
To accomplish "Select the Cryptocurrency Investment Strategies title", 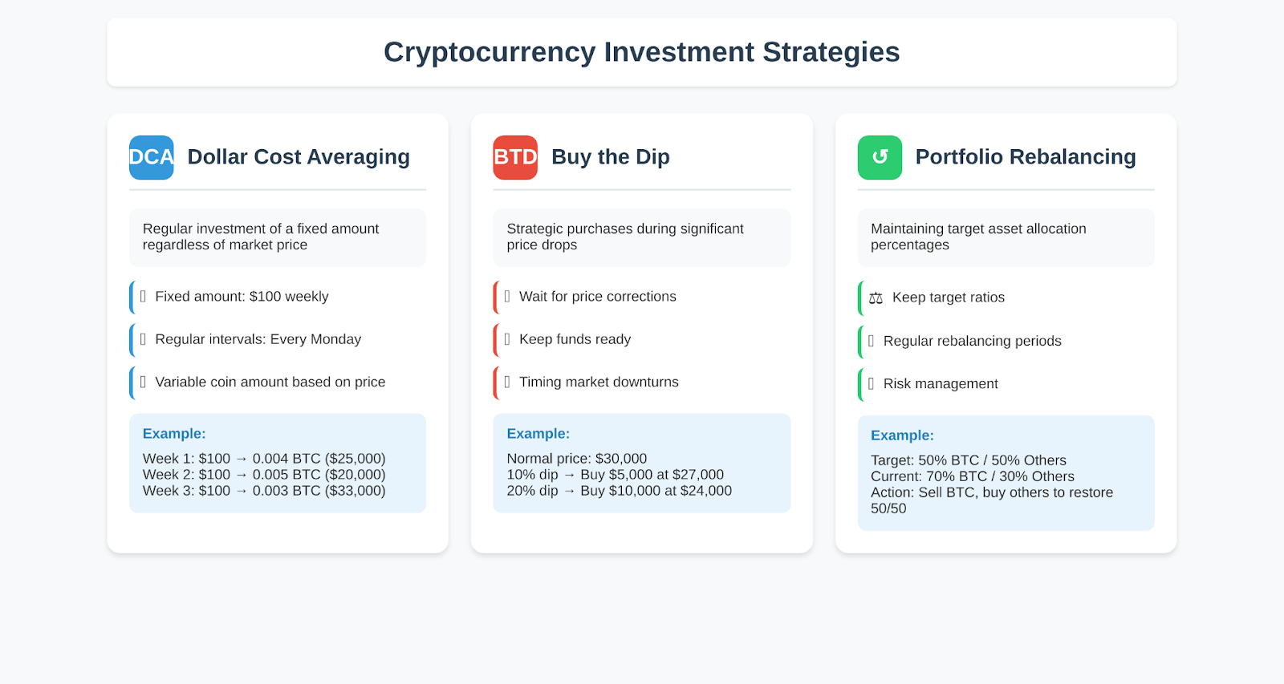I will (642, 52).
